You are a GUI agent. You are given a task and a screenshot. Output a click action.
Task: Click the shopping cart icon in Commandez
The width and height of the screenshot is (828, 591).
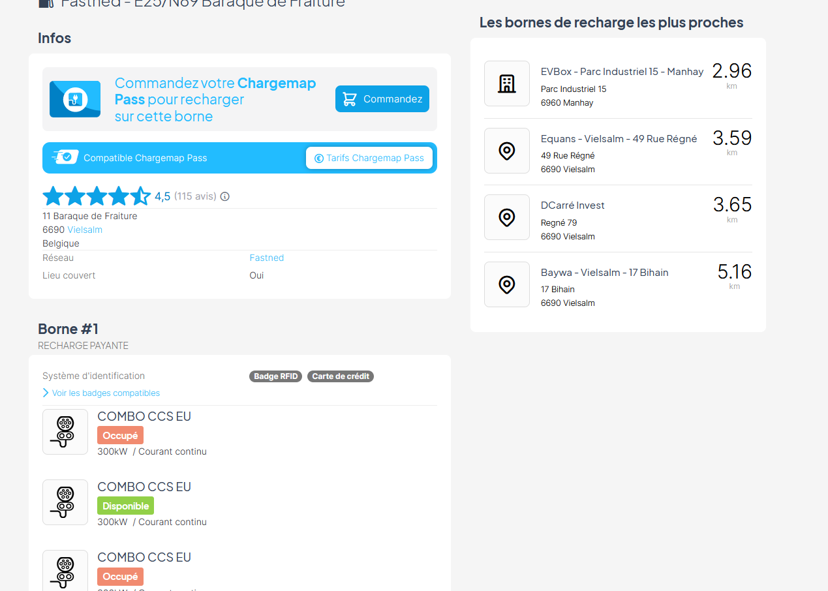click(350, 99)
